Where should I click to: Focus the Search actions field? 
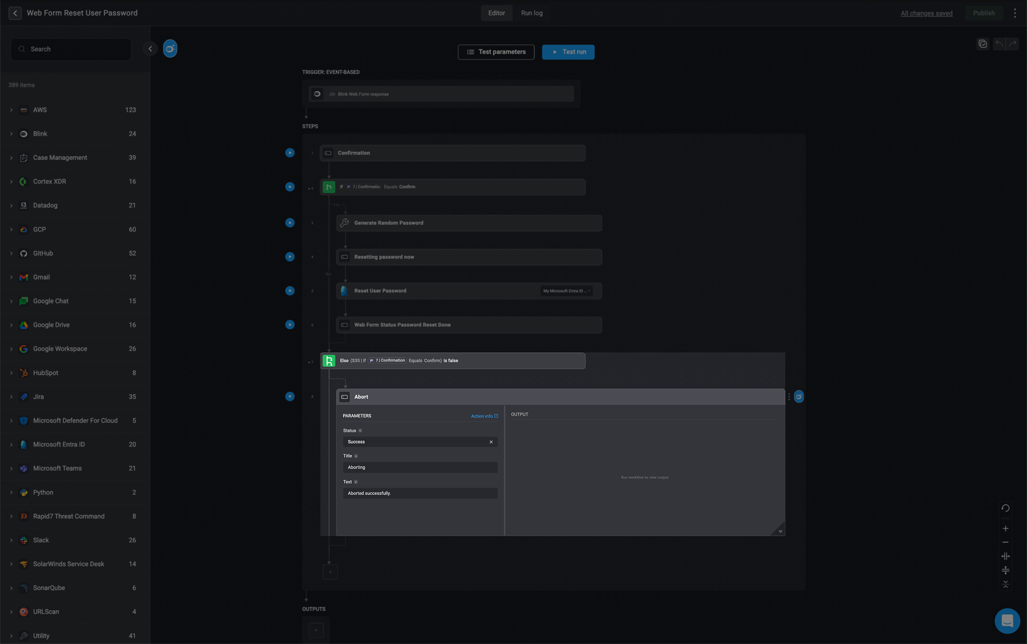[x=71, y=49]
